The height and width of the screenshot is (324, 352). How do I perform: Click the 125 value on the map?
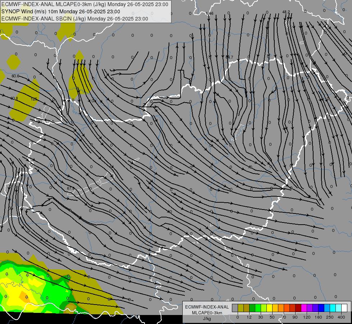pos(34,99)
